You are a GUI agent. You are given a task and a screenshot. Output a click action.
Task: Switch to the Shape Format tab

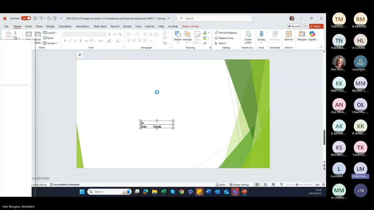(190, 26)
